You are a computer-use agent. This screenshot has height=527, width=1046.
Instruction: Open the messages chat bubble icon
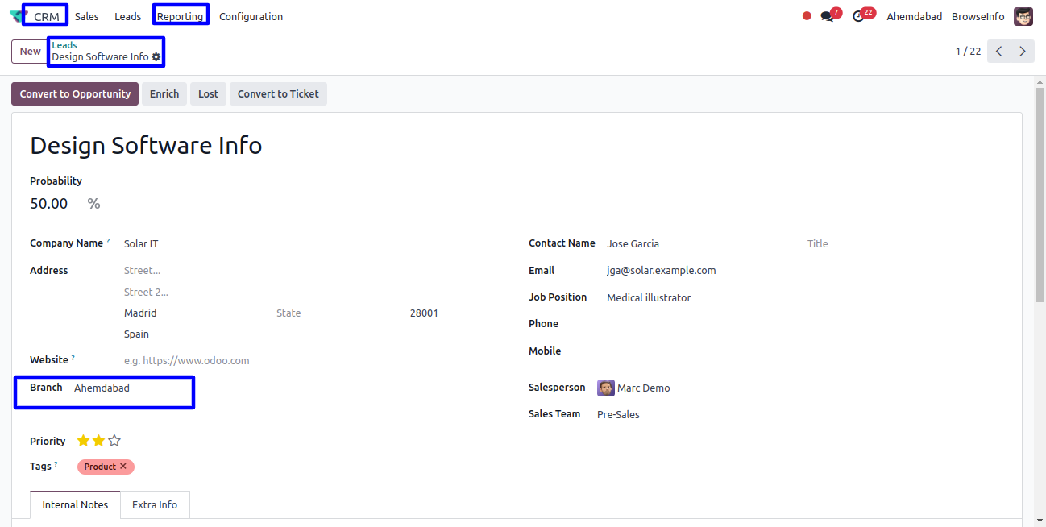pyautogui.click(x=828, y=16)
